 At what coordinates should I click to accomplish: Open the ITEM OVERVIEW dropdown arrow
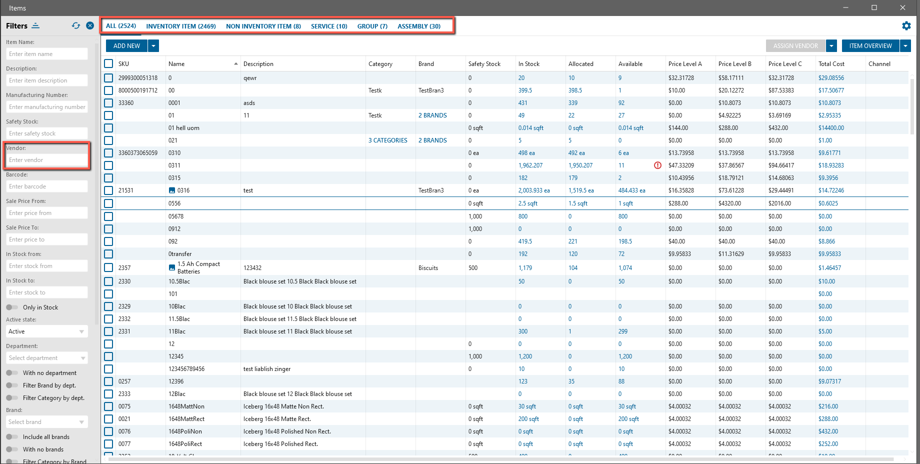point(905,46)
